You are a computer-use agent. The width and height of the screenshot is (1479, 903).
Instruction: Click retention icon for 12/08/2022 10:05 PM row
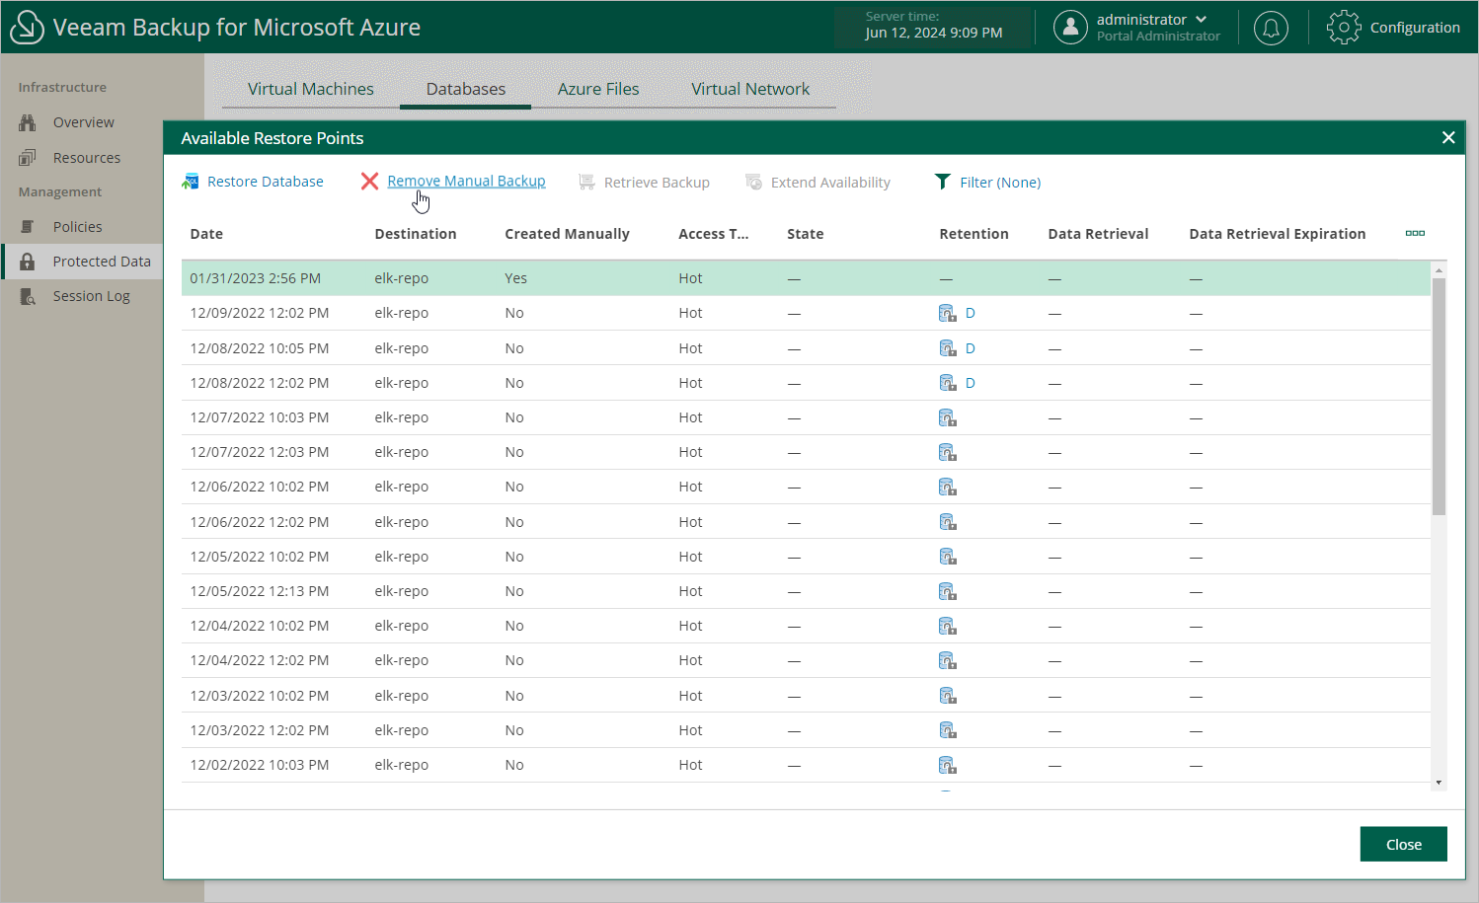click(x=948, y=348)
